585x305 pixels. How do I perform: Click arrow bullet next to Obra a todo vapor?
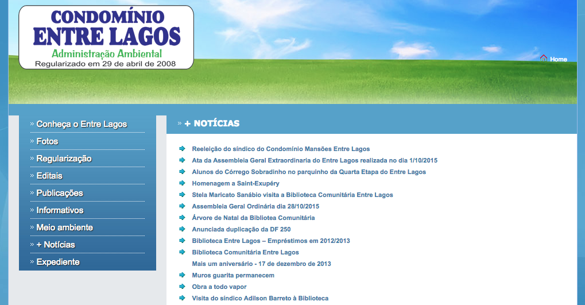(182, 287)
